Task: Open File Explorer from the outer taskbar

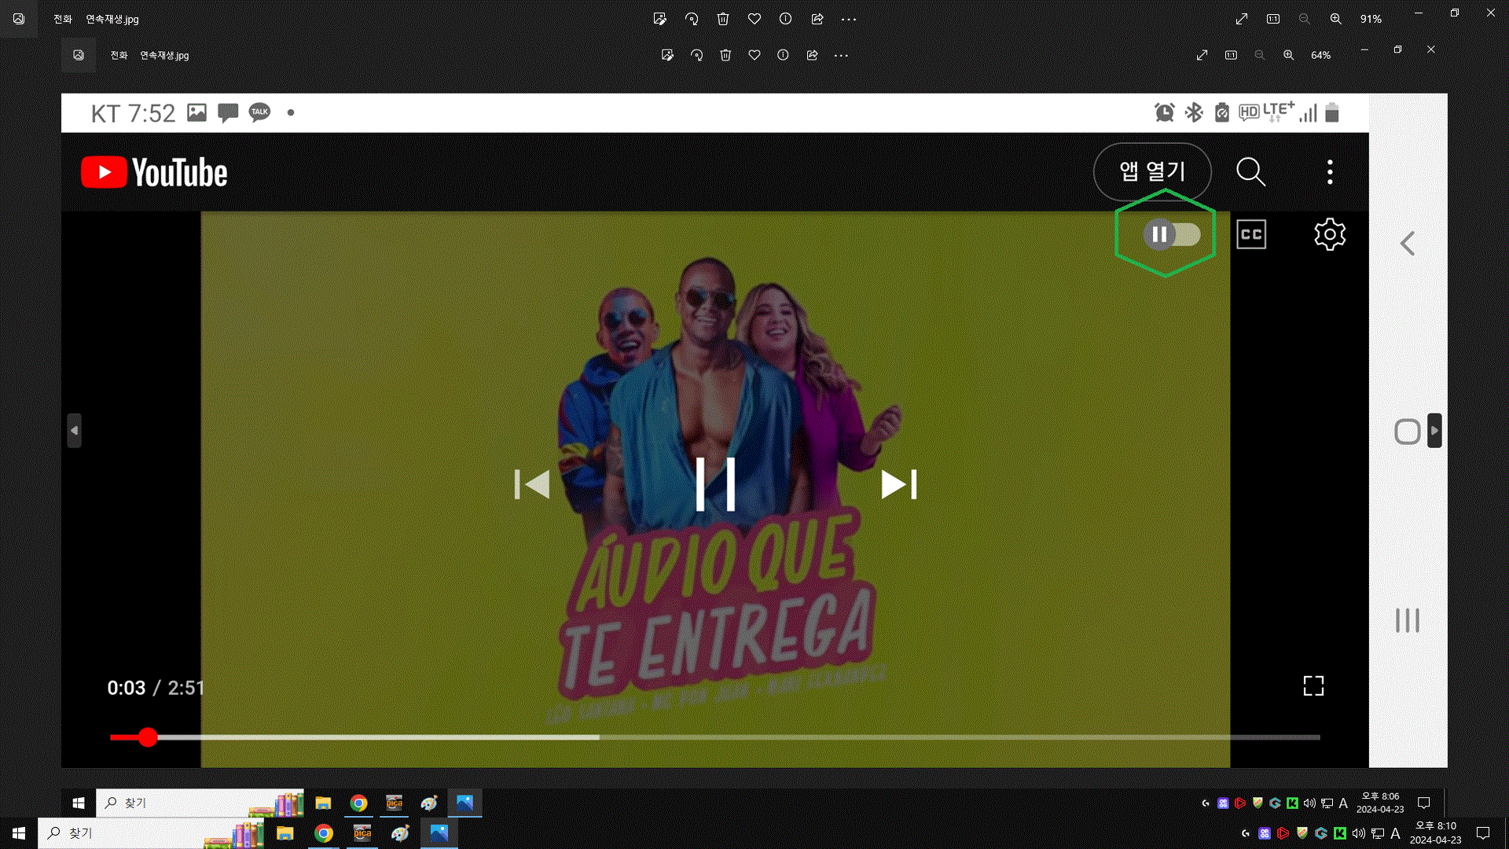Action: [285, 833]
